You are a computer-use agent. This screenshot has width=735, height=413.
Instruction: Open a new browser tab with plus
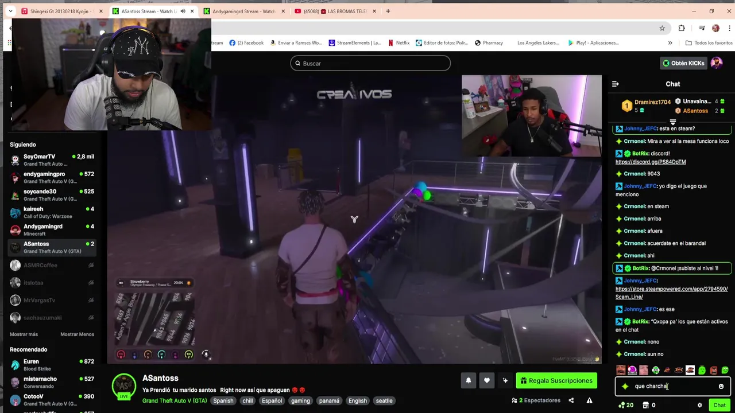(388, 11)
